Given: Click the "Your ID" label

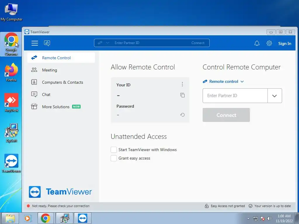Looking at the screenshot, I should click(x=124, y=85).
